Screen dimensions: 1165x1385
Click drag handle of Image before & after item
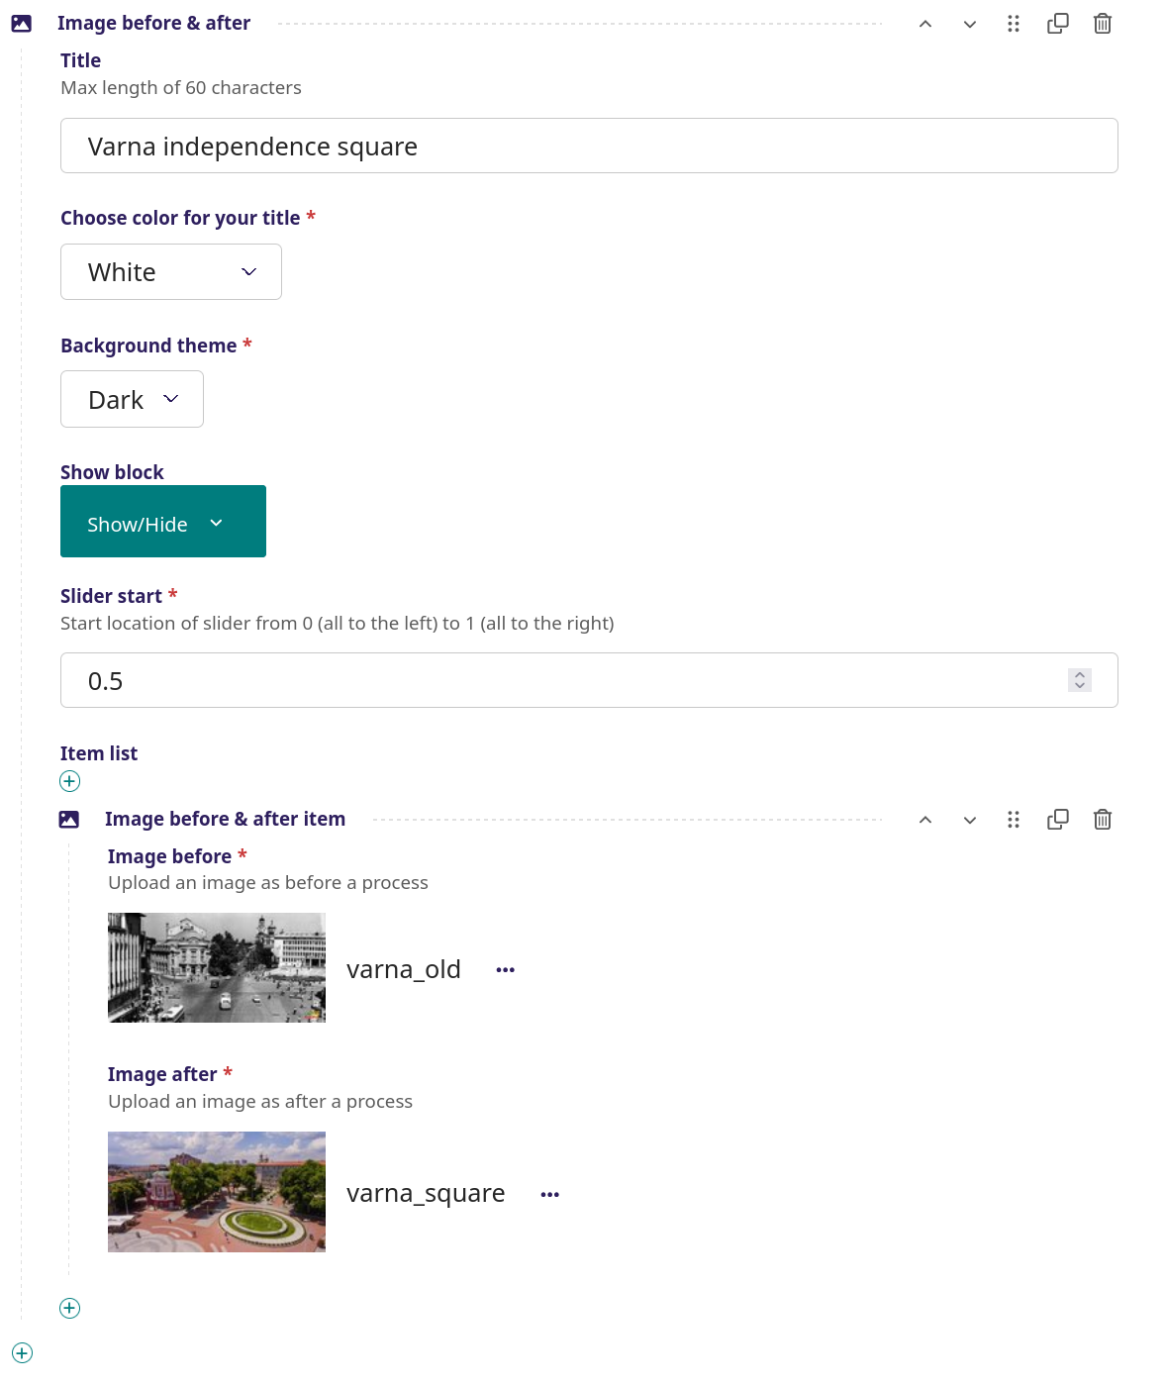[1014, 820]
